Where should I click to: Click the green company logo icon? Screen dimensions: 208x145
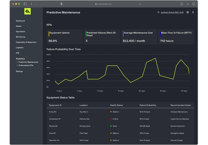pos(27,11)
